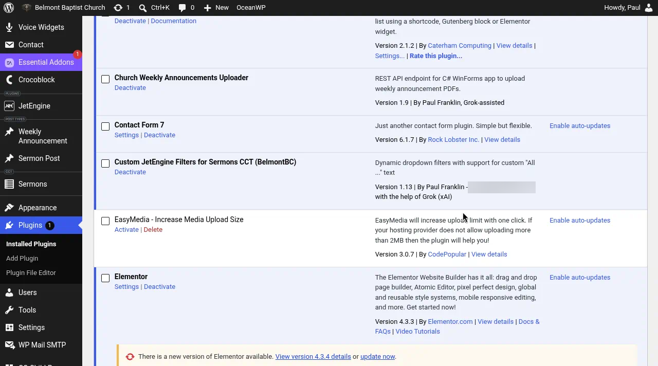The width and height of the screenshot is (658, 366).
Task: Activate EasyMedia plugin
Action: point(126,230)
